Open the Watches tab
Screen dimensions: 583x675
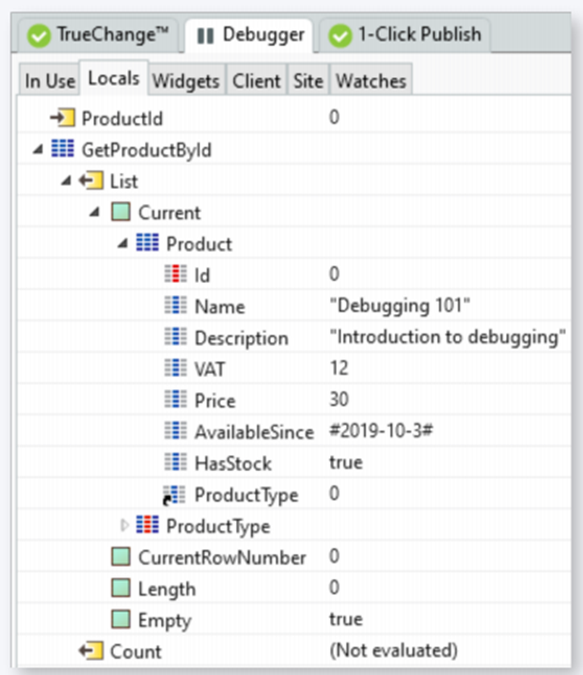370,81
